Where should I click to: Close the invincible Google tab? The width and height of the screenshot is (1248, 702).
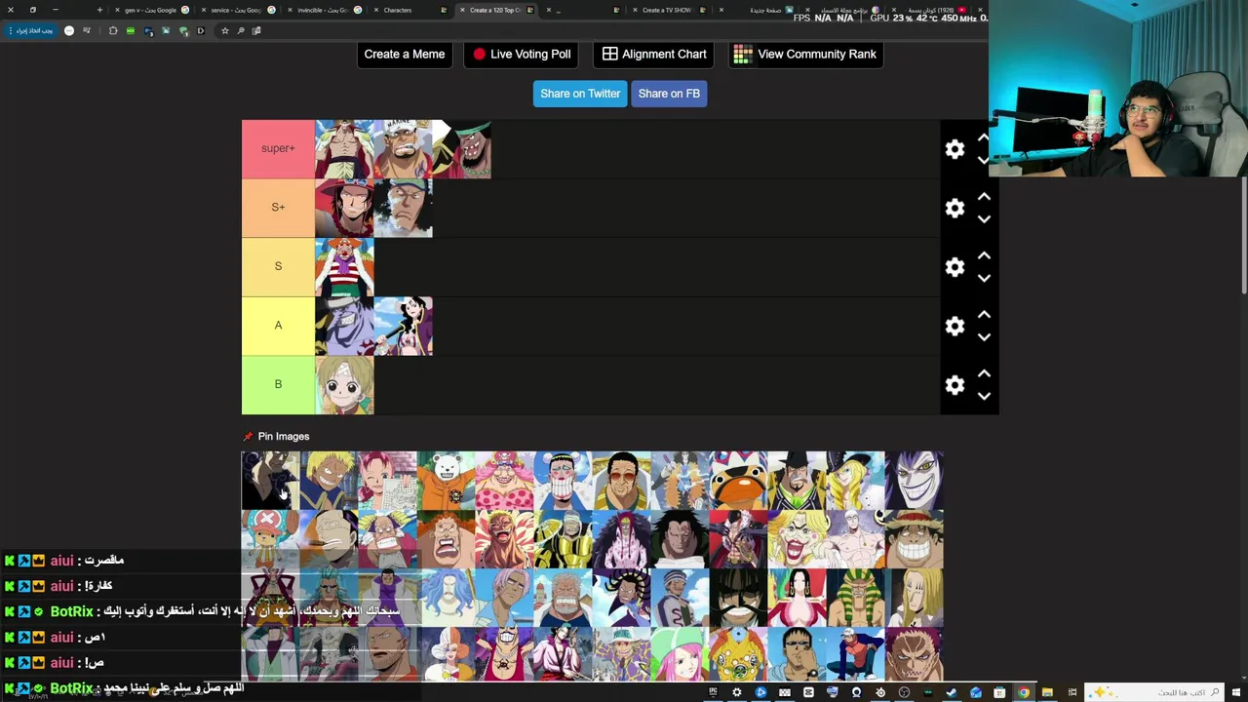(290, 10)
